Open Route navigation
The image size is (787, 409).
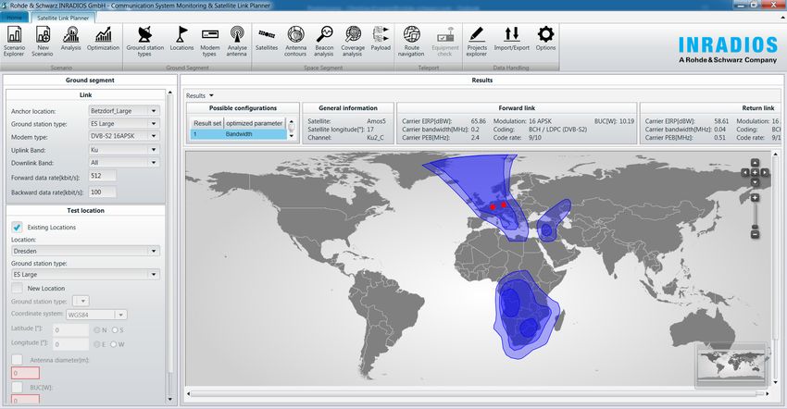coord(412,41)
